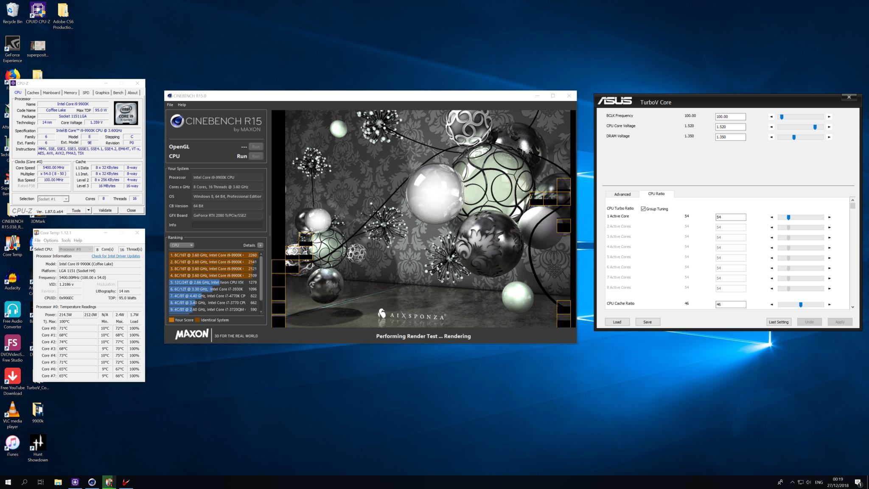
Task: Open DVDVideoSoft Free Studio icon
Action: (12, 348)
